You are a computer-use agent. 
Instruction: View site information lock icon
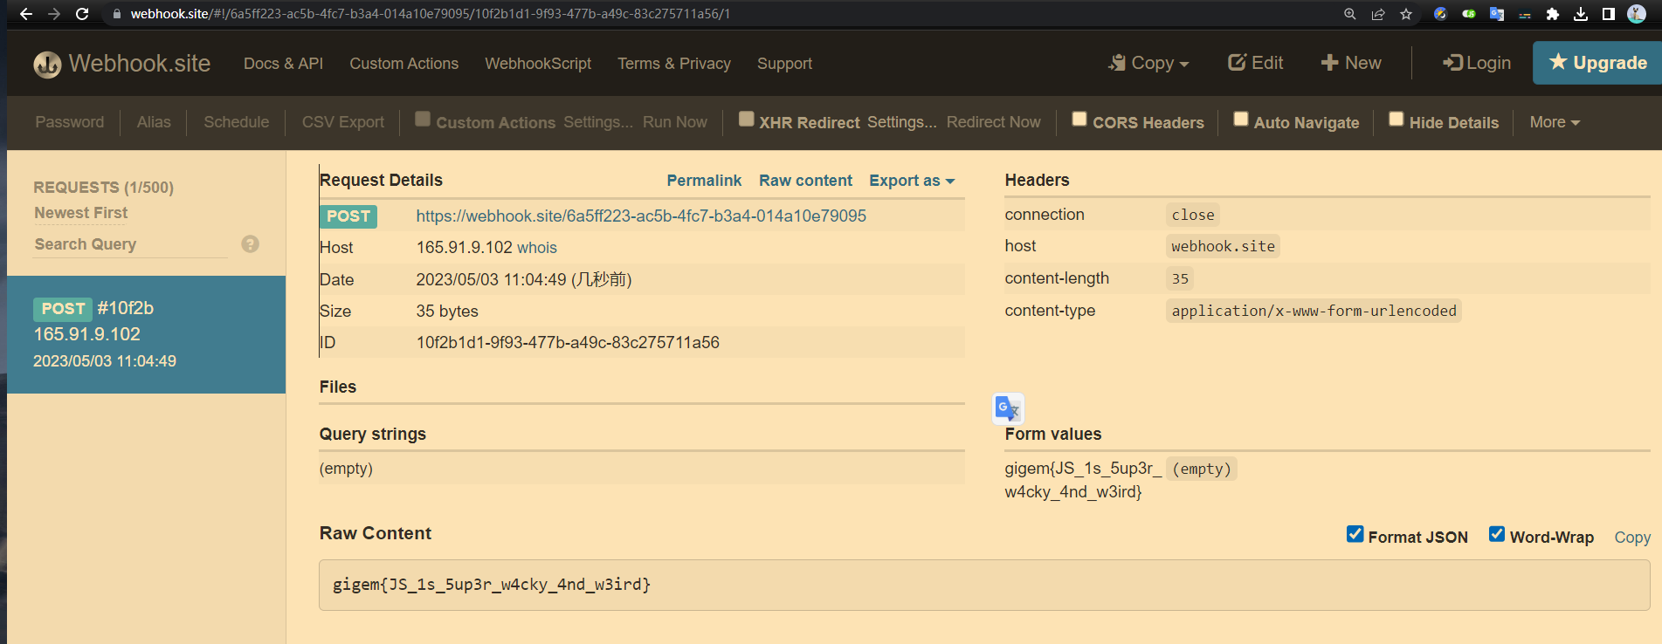pos(117,14)
